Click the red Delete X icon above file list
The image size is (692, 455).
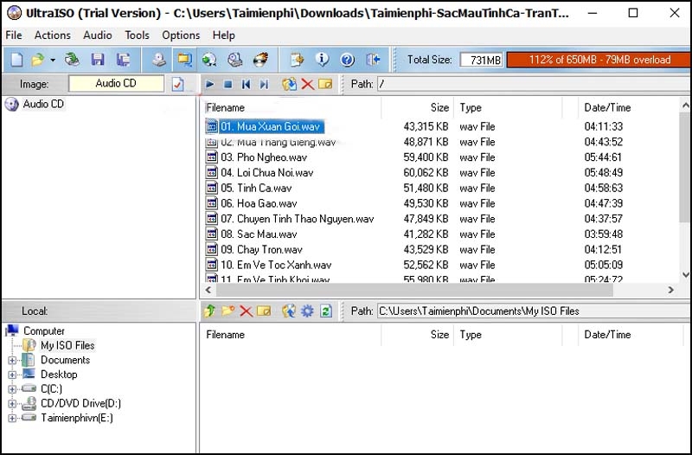pos(307,84)
